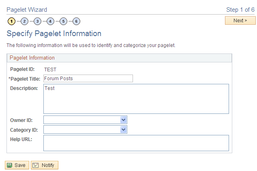Click into the Help URL field
The height and width of the screenshot is (171, 257).
click(136, 143)
